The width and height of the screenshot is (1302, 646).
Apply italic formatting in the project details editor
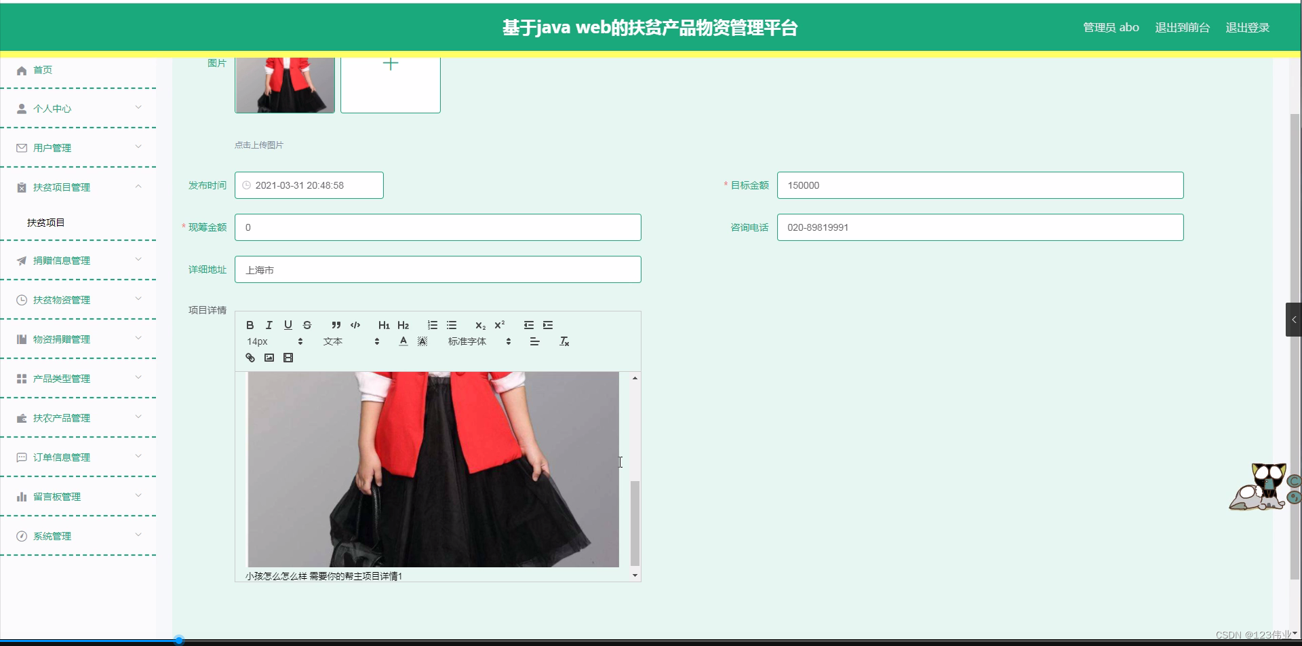(x=269, y=325)
